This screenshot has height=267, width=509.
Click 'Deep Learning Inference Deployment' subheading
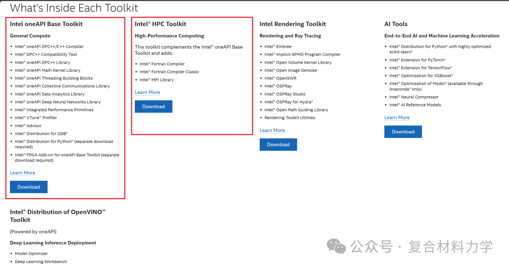[53, 243]
